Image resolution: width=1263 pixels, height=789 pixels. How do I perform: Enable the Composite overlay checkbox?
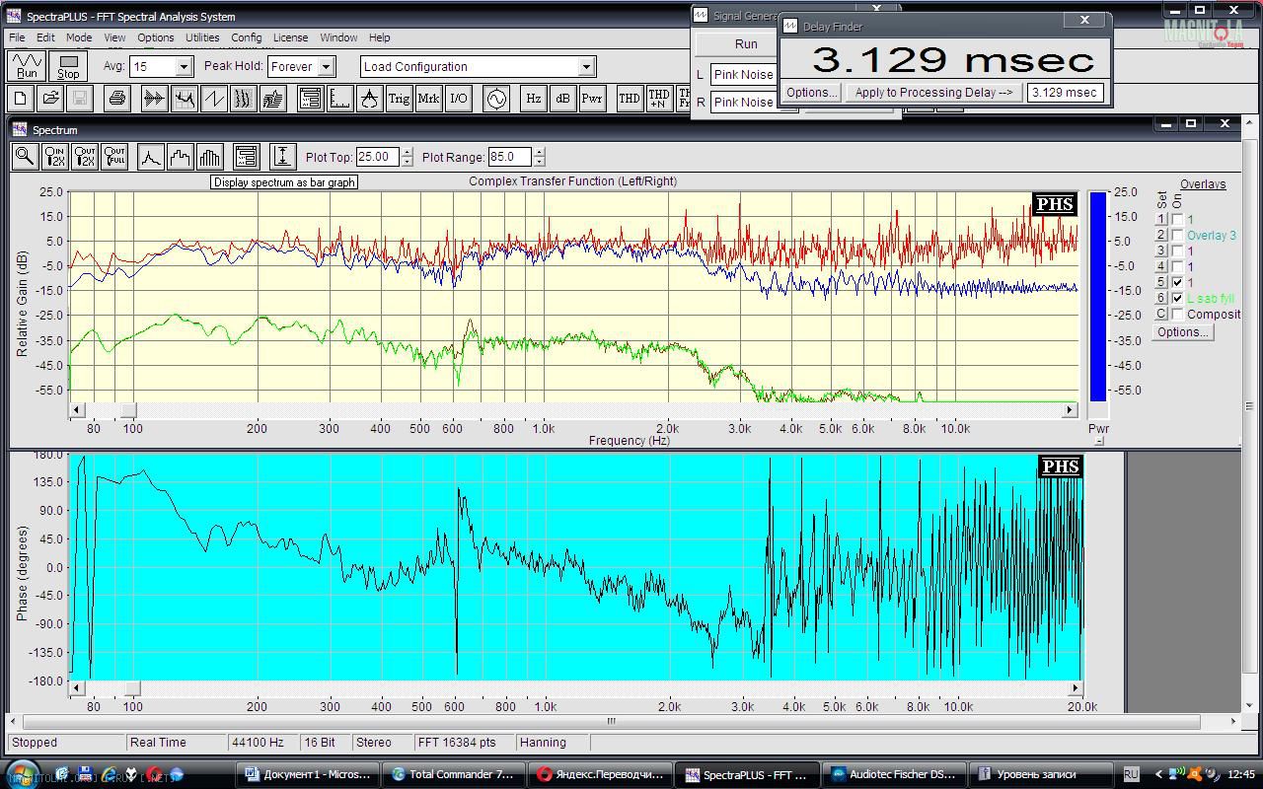[x=1177, y=315]
